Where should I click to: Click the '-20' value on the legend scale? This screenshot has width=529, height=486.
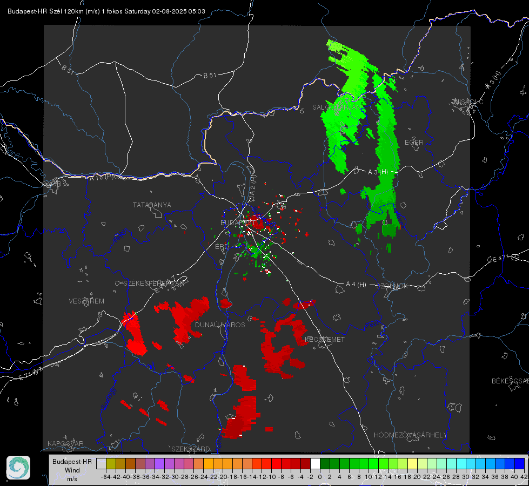[223, 477]
